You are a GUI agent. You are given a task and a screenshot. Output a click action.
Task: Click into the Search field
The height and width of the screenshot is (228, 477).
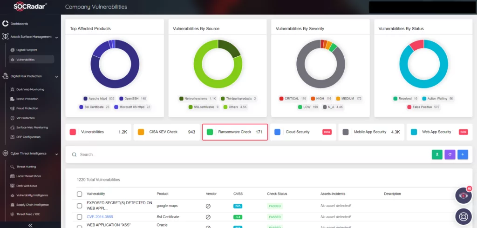point(250,154)
